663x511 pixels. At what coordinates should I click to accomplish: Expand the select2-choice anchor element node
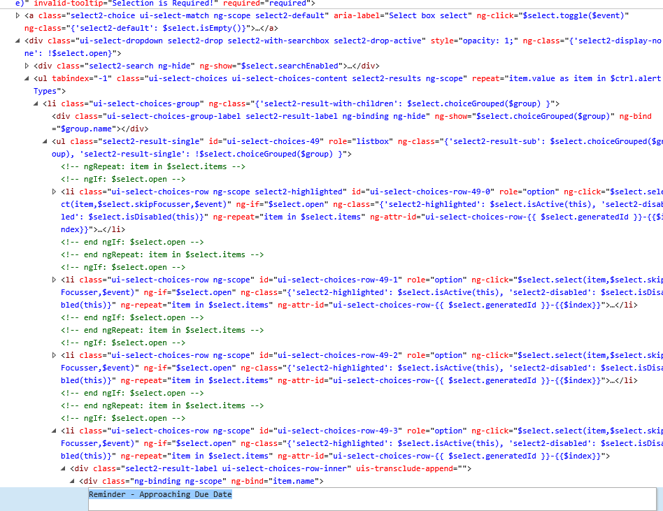pos(17,15)
